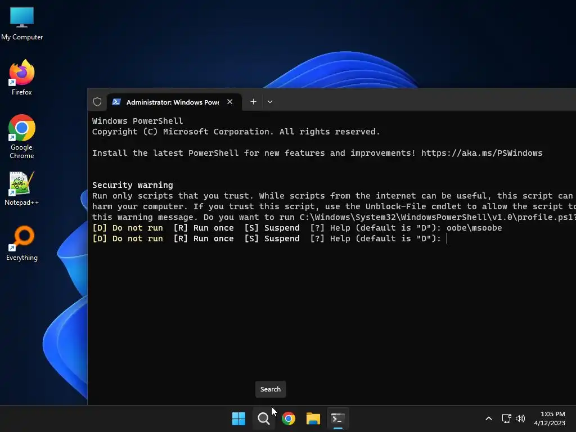This screenshot has height=432, width=576.
Task: Click the 'Windows PowerShell' header line
Action: tap(137, 121)
